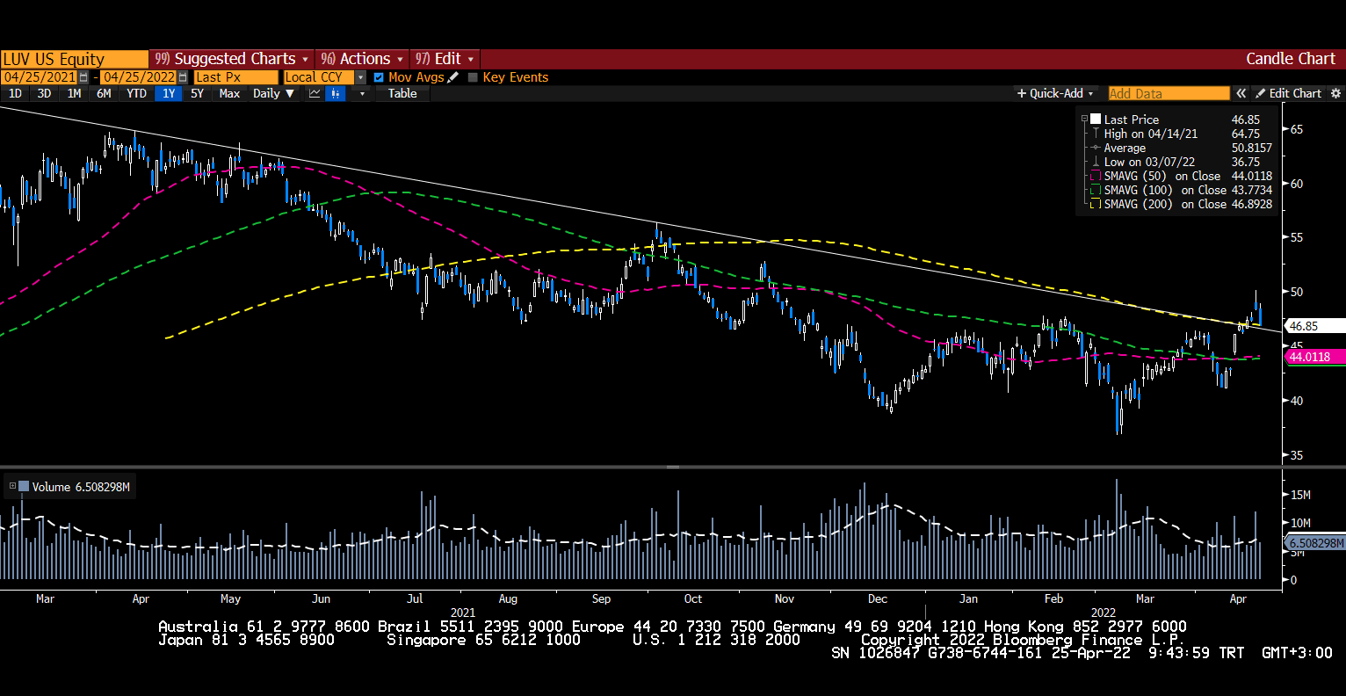
Task: Click the Edit Chart button
Action: click(x=1288, y=93)
